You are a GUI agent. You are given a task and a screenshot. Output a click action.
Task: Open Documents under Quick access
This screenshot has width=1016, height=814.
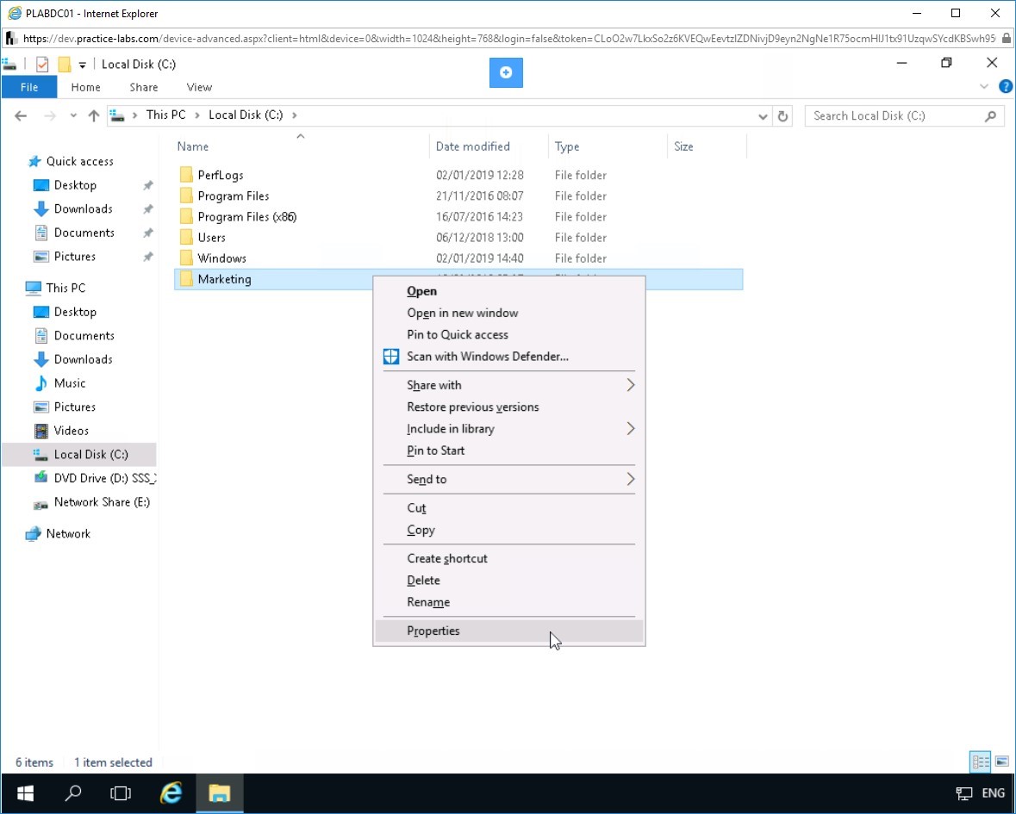click(84, 233)
